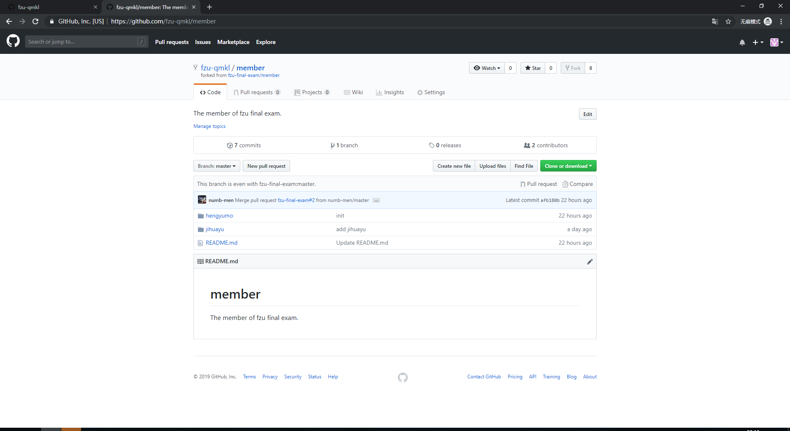This screenshot has width=790, height=431.
Task: Open Issues in the top navigation
Action: point(203,42)
